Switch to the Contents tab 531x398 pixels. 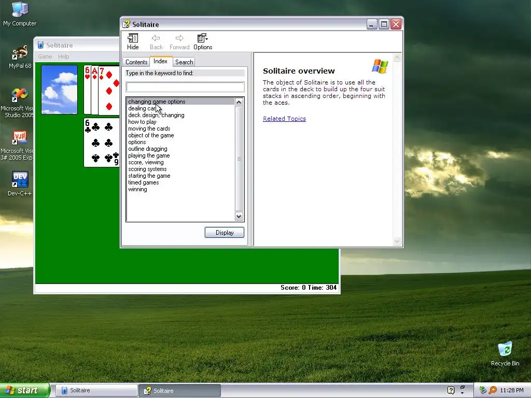(136, 62)
